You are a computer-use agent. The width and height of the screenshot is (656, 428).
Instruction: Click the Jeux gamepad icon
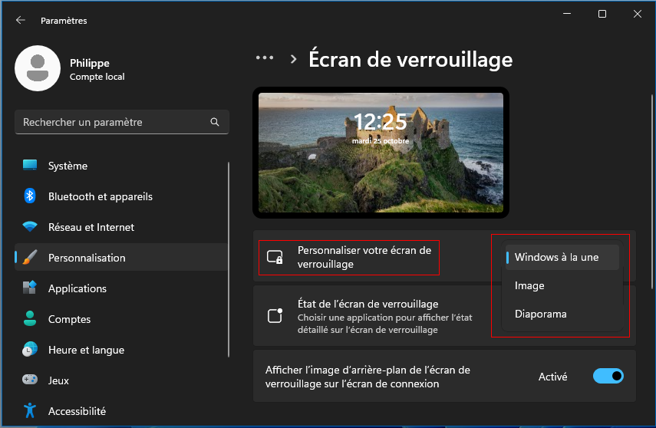(30, 380)
